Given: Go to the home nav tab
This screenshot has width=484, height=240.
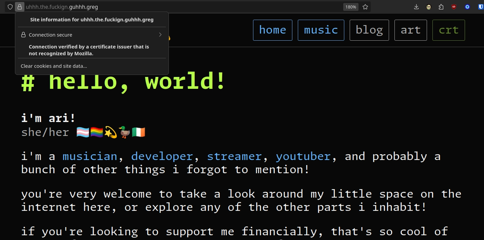Looking at the screenshot, I should pos(273,30).
